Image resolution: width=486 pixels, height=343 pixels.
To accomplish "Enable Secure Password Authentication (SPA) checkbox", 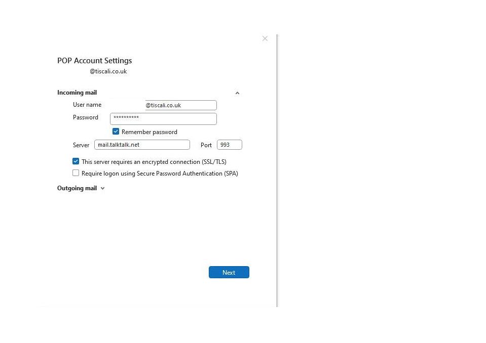I will tap(76, 173).
